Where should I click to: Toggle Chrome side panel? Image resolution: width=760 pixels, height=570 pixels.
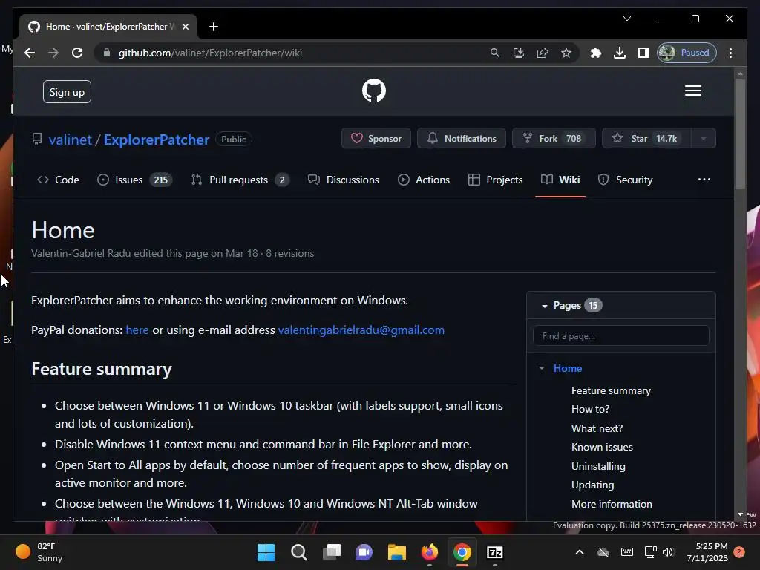pyautogui.click(x=643, y=53)
